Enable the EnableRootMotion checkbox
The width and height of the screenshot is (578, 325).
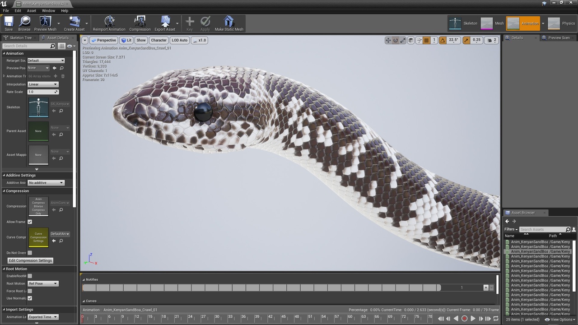[30, 276]
